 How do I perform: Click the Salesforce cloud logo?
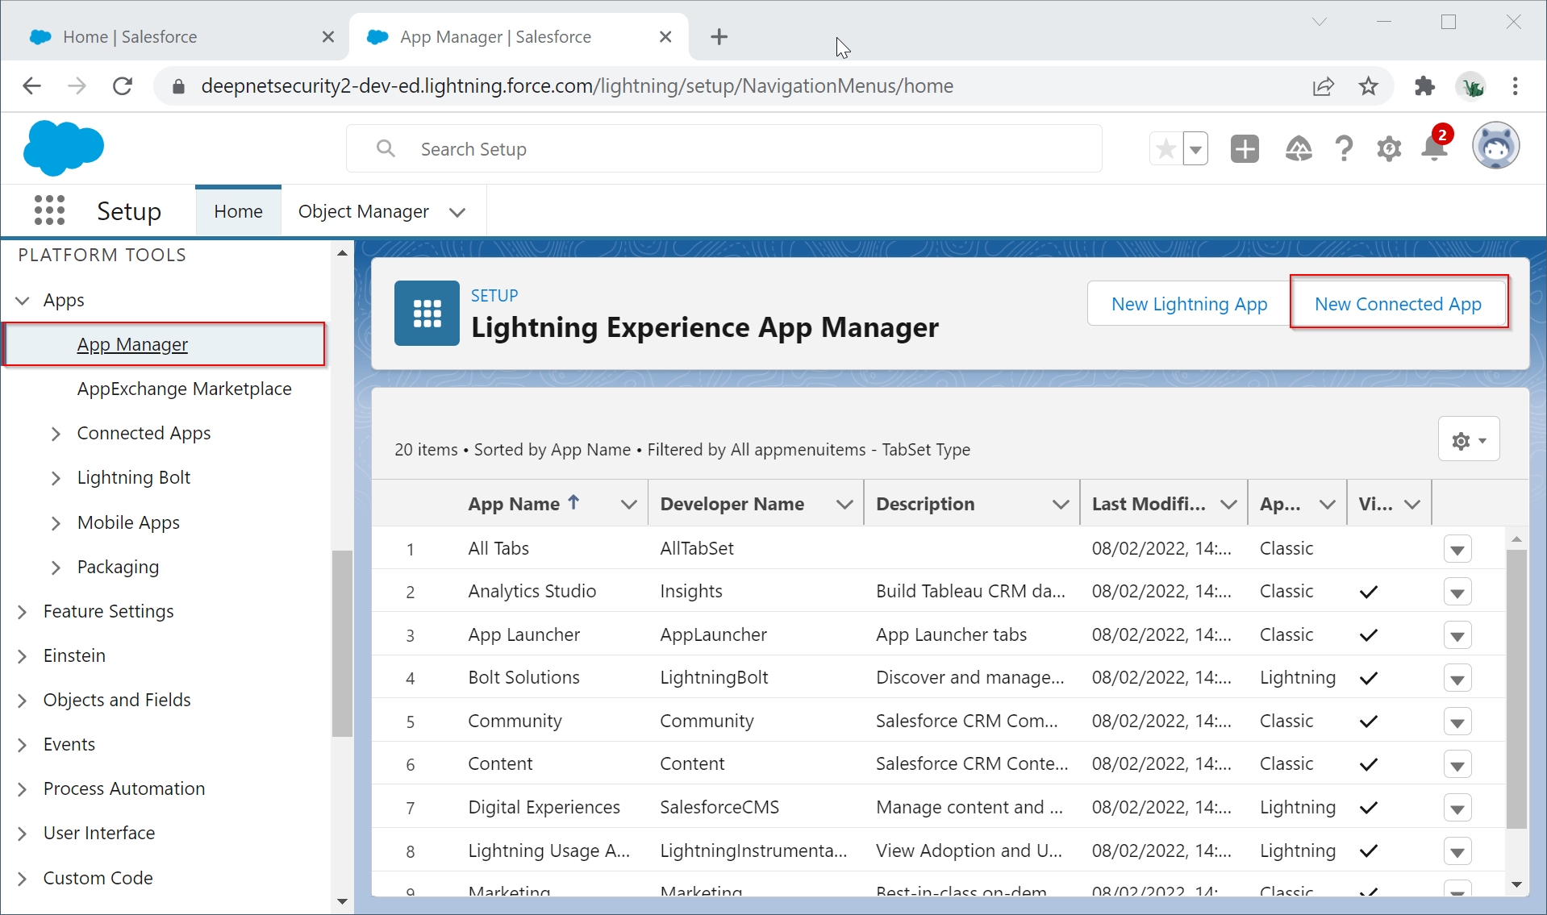pos(64,148)
